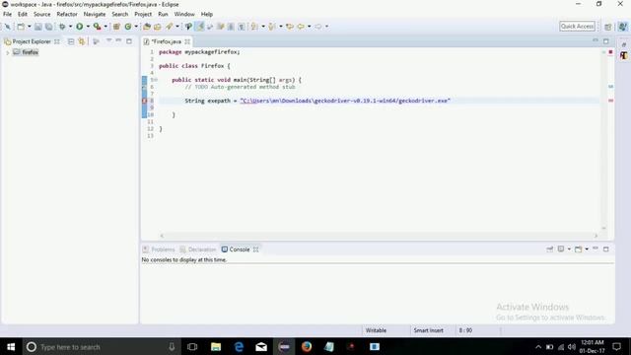Click the Toggle Breadcrumb toolbar icon
This screenshot has height=355, width=631.
(x=188, y=27)
